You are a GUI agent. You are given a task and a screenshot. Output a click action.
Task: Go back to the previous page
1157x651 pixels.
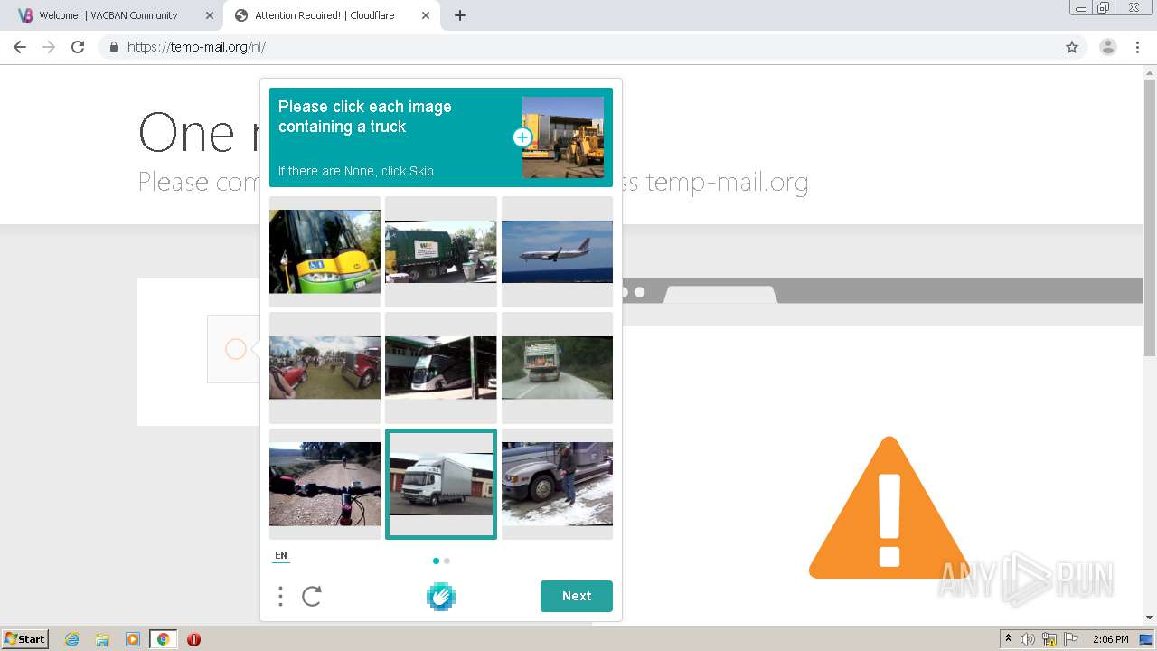(20, 47)
